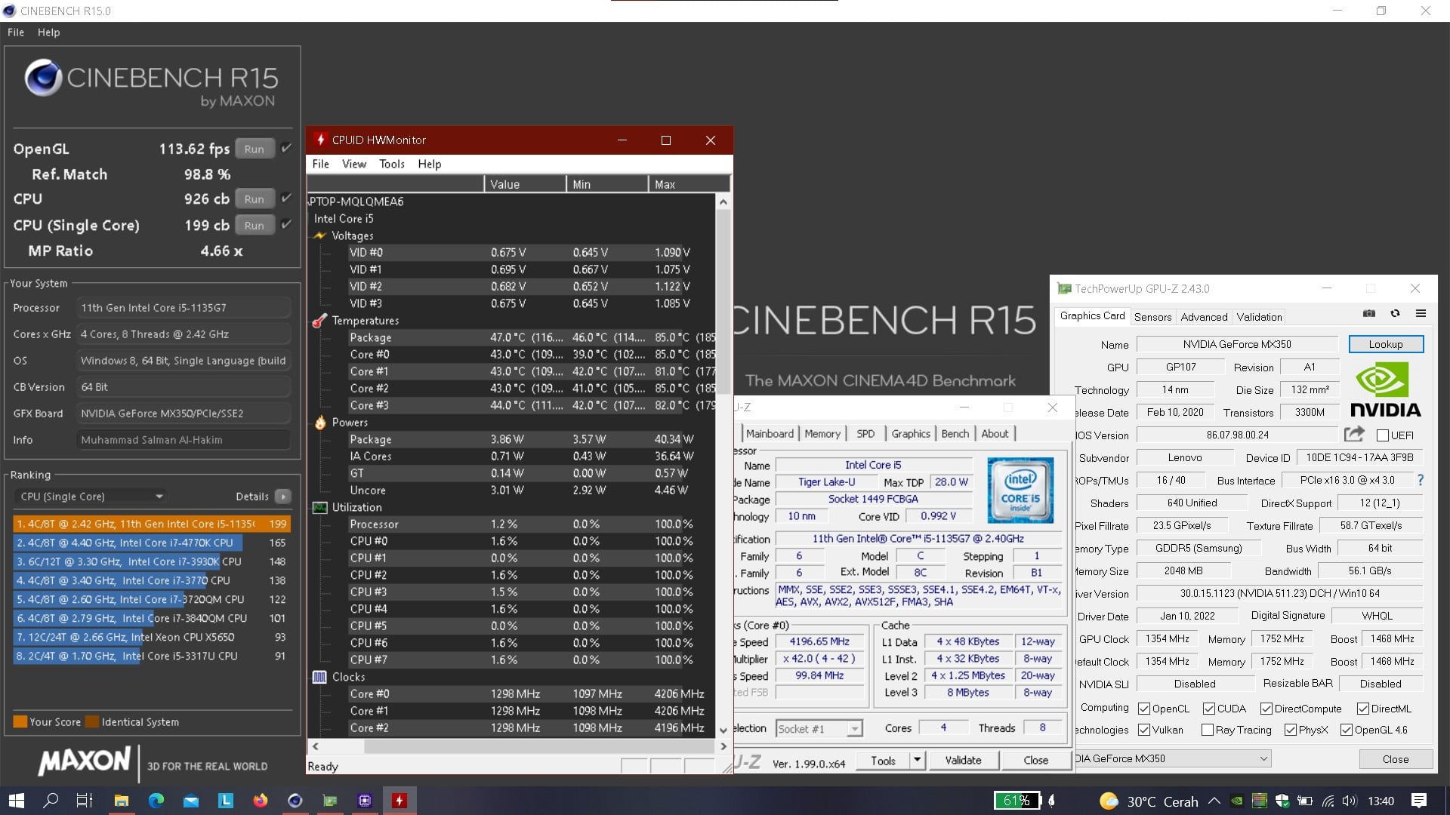The image size is (1450, 815).
Task: Click the HWMonitor horizontal scrollbar thumb
Action: pos(539,746)
